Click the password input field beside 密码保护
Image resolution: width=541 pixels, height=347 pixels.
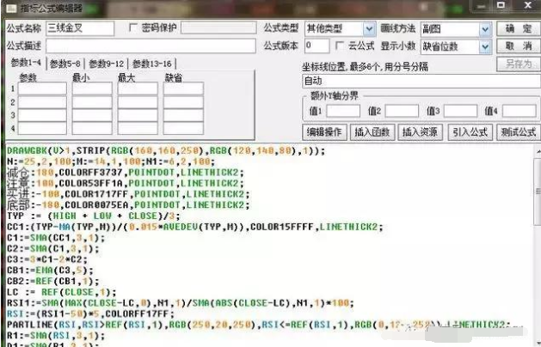coord(218,27)
